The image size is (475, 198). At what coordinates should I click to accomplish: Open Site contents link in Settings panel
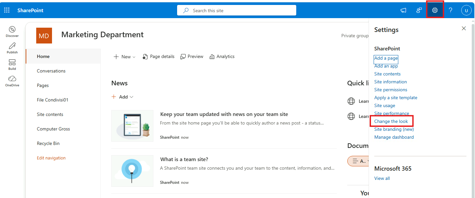pyautogui.click(x=387, y=74)
